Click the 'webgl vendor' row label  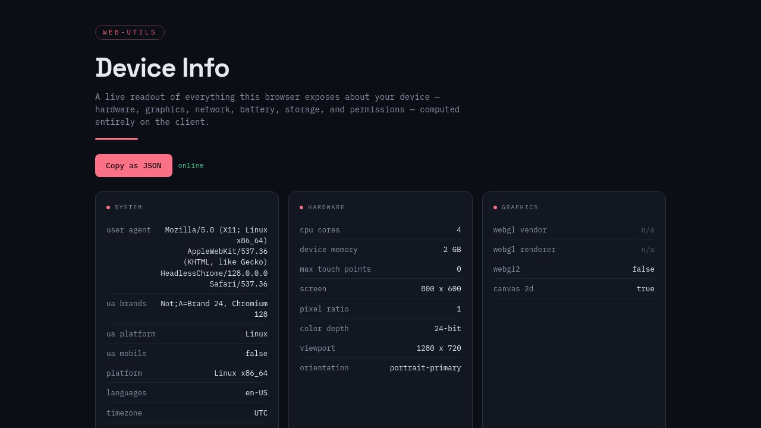(x=520, y=230)
